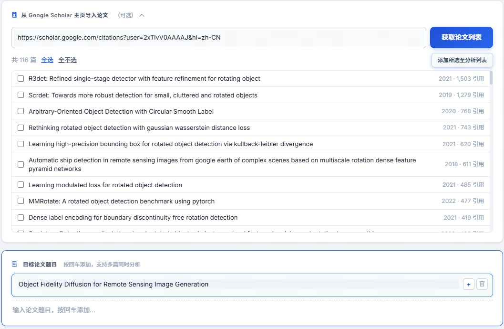The image size is (504, 329).
Task: Click the target paper title document icon
Action: coord(14,264)
